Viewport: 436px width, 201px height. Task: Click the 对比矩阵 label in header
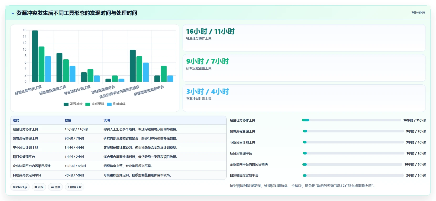tap(418, 13)
